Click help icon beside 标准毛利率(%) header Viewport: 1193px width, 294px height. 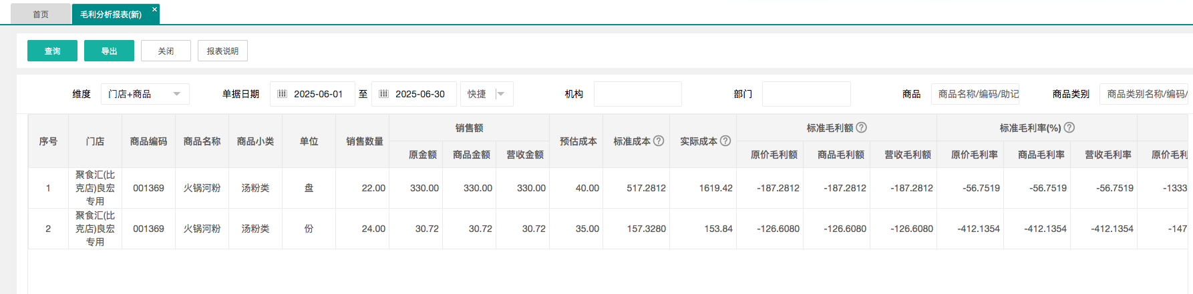(1069, 127)
